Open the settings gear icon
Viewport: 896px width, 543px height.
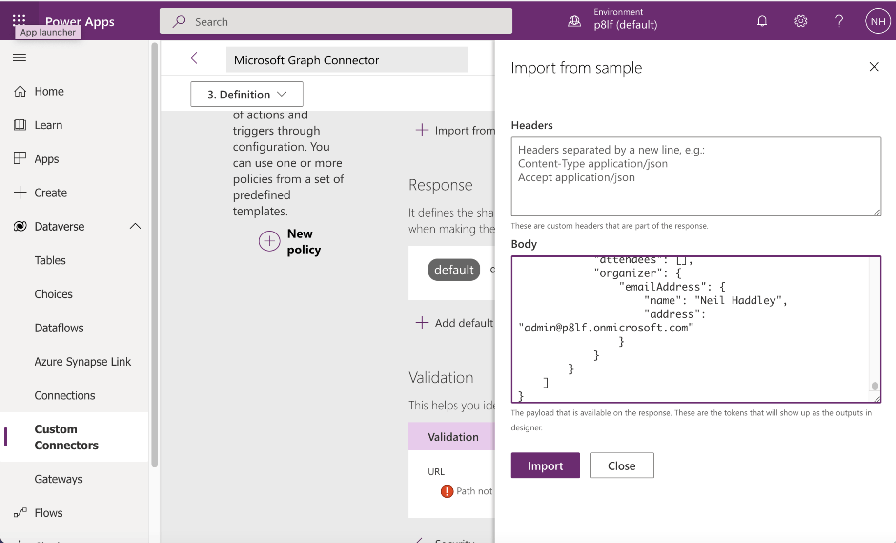[800, 21]
